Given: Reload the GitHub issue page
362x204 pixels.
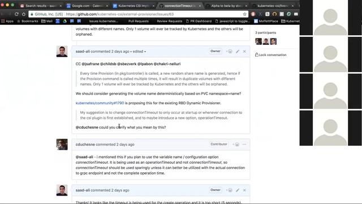Looking at the screenshot, I should pos(16,14).
